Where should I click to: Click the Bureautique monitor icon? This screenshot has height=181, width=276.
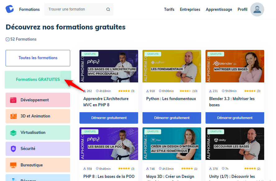(x=13, y=165)
